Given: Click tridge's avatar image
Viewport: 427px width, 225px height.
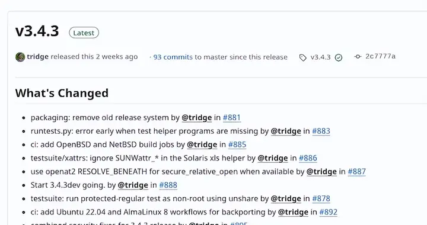Looking at the screenshot, I should tap(20, 57).
